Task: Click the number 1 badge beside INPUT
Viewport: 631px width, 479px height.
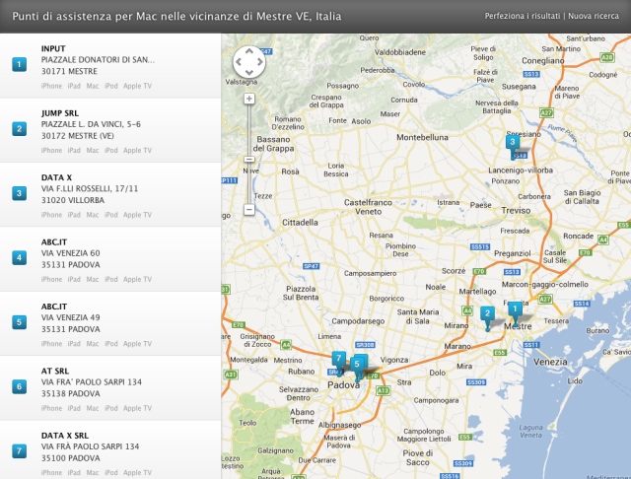Action: (x=19, y=64)
